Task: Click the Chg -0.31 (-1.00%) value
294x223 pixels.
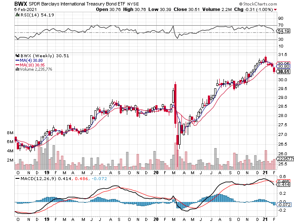Action: 254,9
